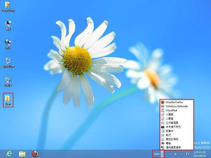Choose Mozilla Firefox in the popup menu
Image resolution: width=211 pixels, height=158 pixels.
177,102
